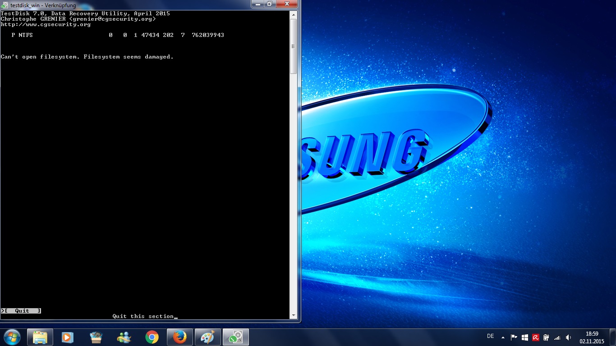The width and height of the screenshot is (616, 346).
Task: Launch Windows Media Player from the taskbar
Action: [x=68, y=337]
